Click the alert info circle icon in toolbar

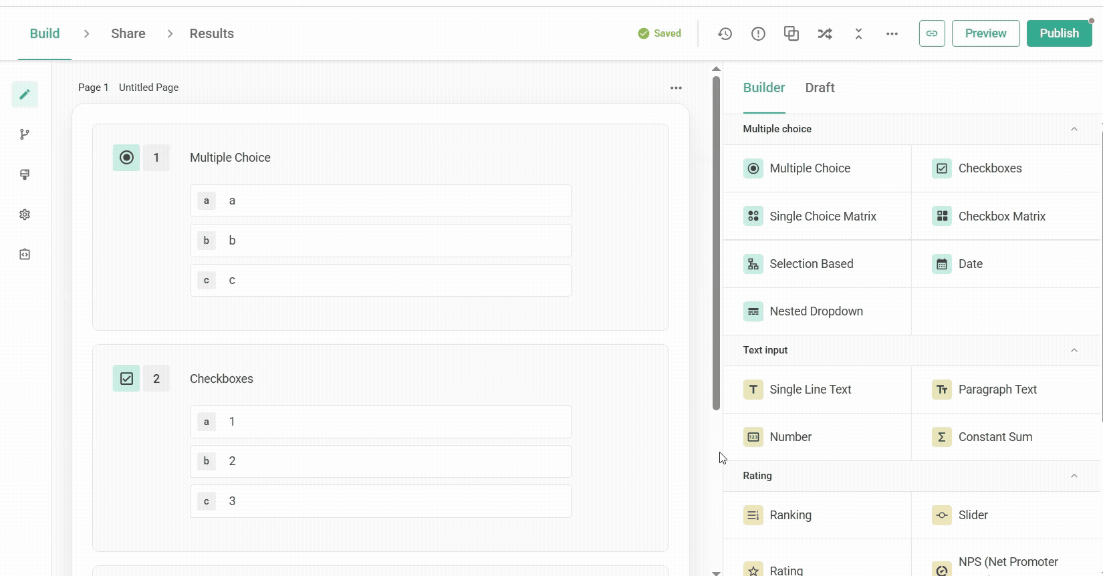click(758, 33)
